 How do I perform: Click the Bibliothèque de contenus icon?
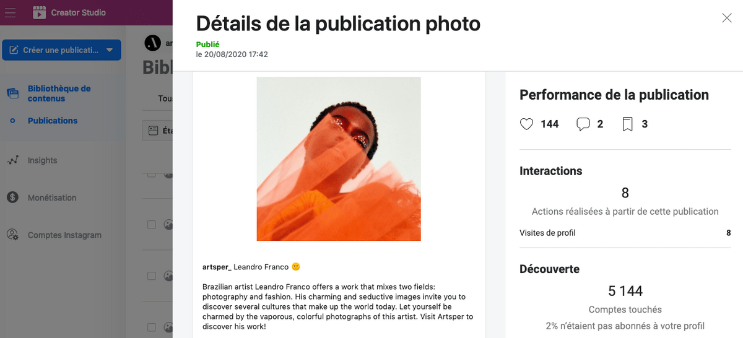tap(12, 93)
